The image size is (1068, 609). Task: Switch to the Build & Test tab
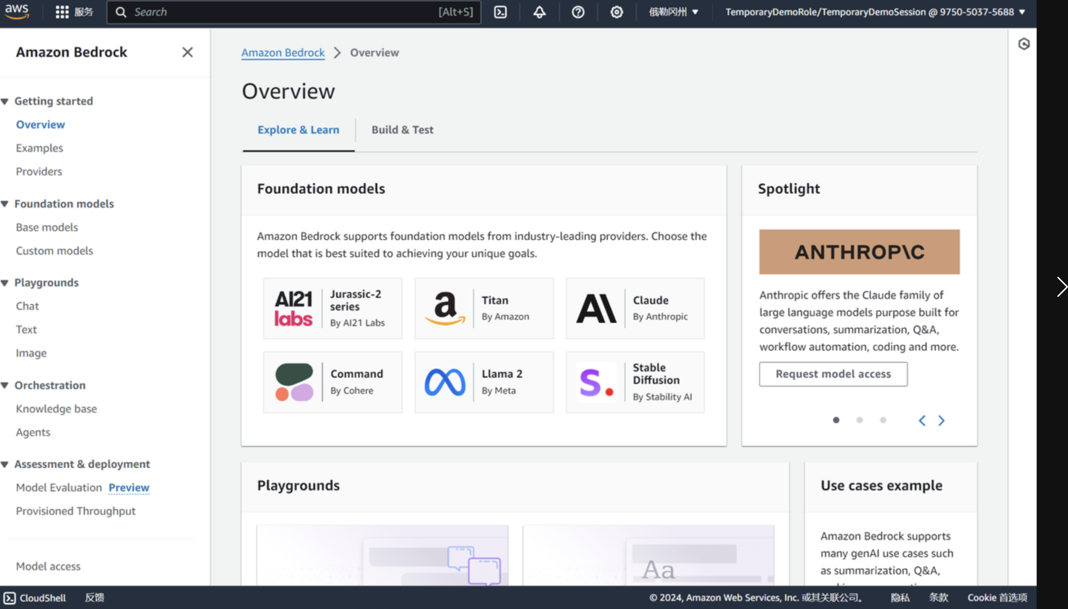(x=402, y=130)
